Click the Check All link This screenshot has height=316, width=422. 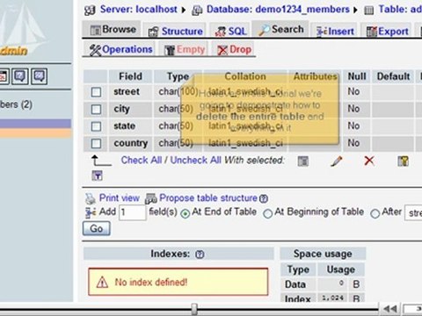click(x=142, y=160)
